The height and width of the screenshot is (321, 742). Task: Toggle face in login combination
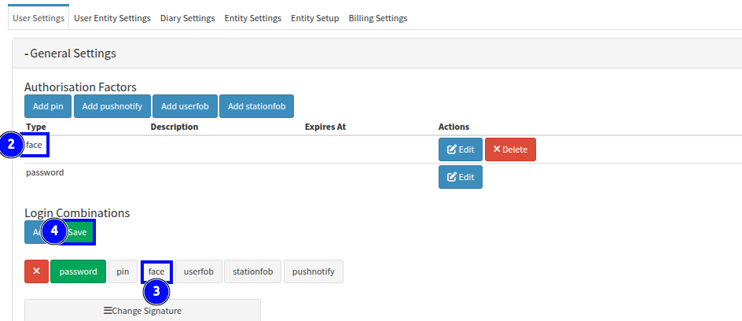pyautogui.click(x=156, y=271)
